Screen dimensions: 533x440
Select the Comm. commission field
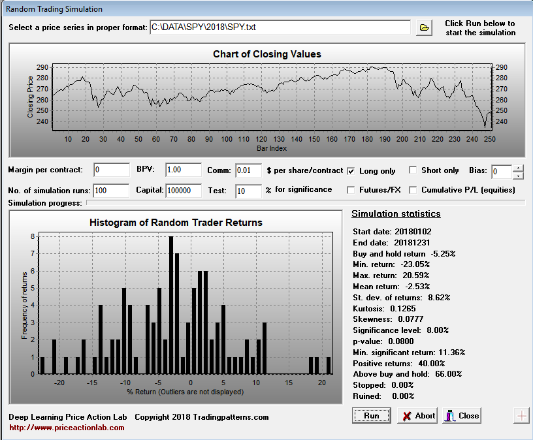(x=248, y=170)
